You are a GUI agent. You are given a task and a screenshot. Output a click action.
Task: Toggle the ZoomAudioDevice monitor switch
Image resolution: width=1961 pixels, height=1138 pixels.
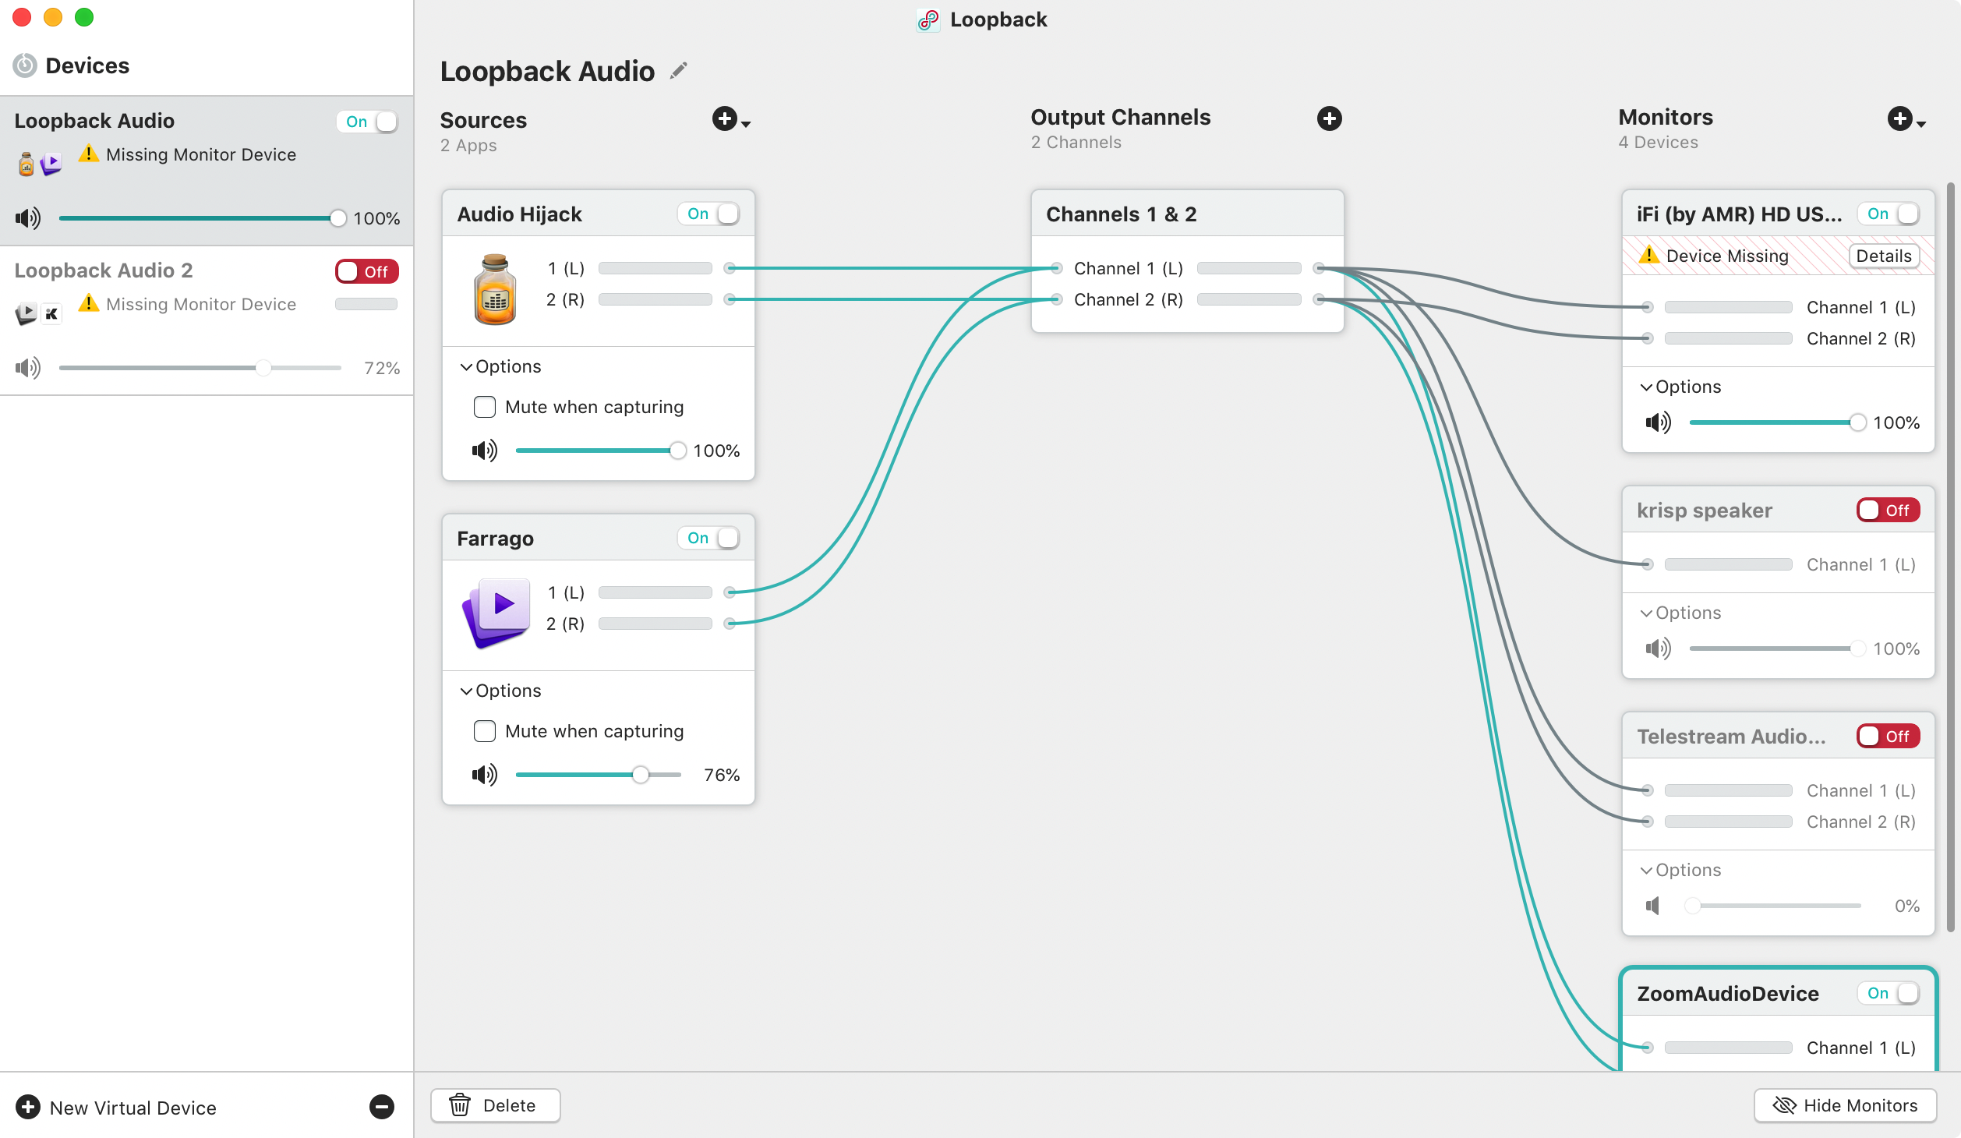(x=1889, y=993)
